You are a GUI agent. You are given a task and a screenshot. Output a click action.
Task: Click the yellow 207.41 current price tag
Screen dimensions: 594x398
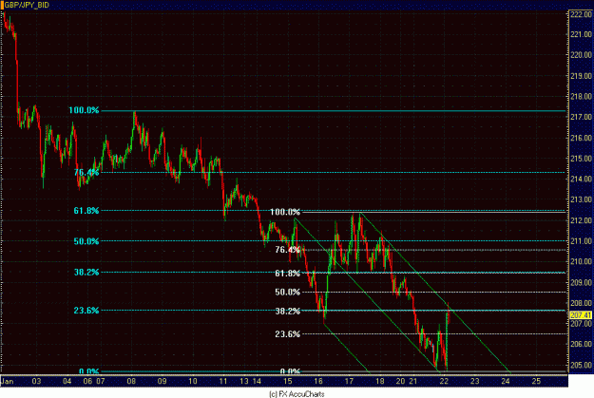tap(581, 315)
